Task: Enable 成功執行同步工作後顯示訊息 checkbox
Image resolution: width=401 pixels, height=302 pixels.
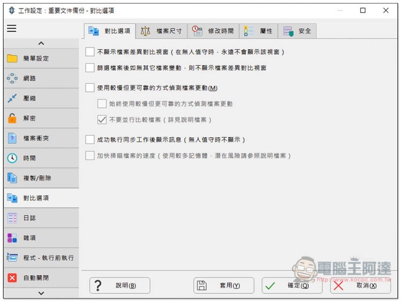Action: click(x=90, y=139)
